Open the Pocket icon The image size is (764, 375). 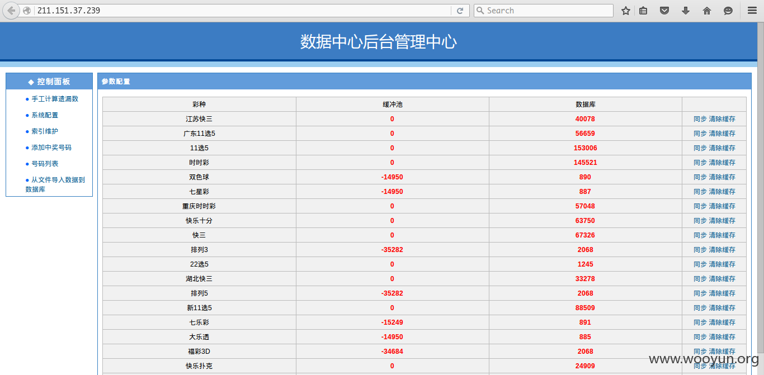coord(664,11)
